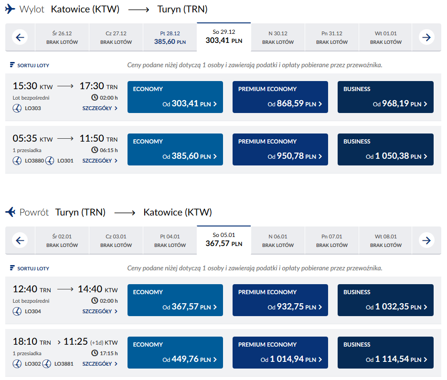The width and height of the screenshot is (447, 380).
Task: Choose Business fare 968,19 PLN
Action: (x=385, y=97)
